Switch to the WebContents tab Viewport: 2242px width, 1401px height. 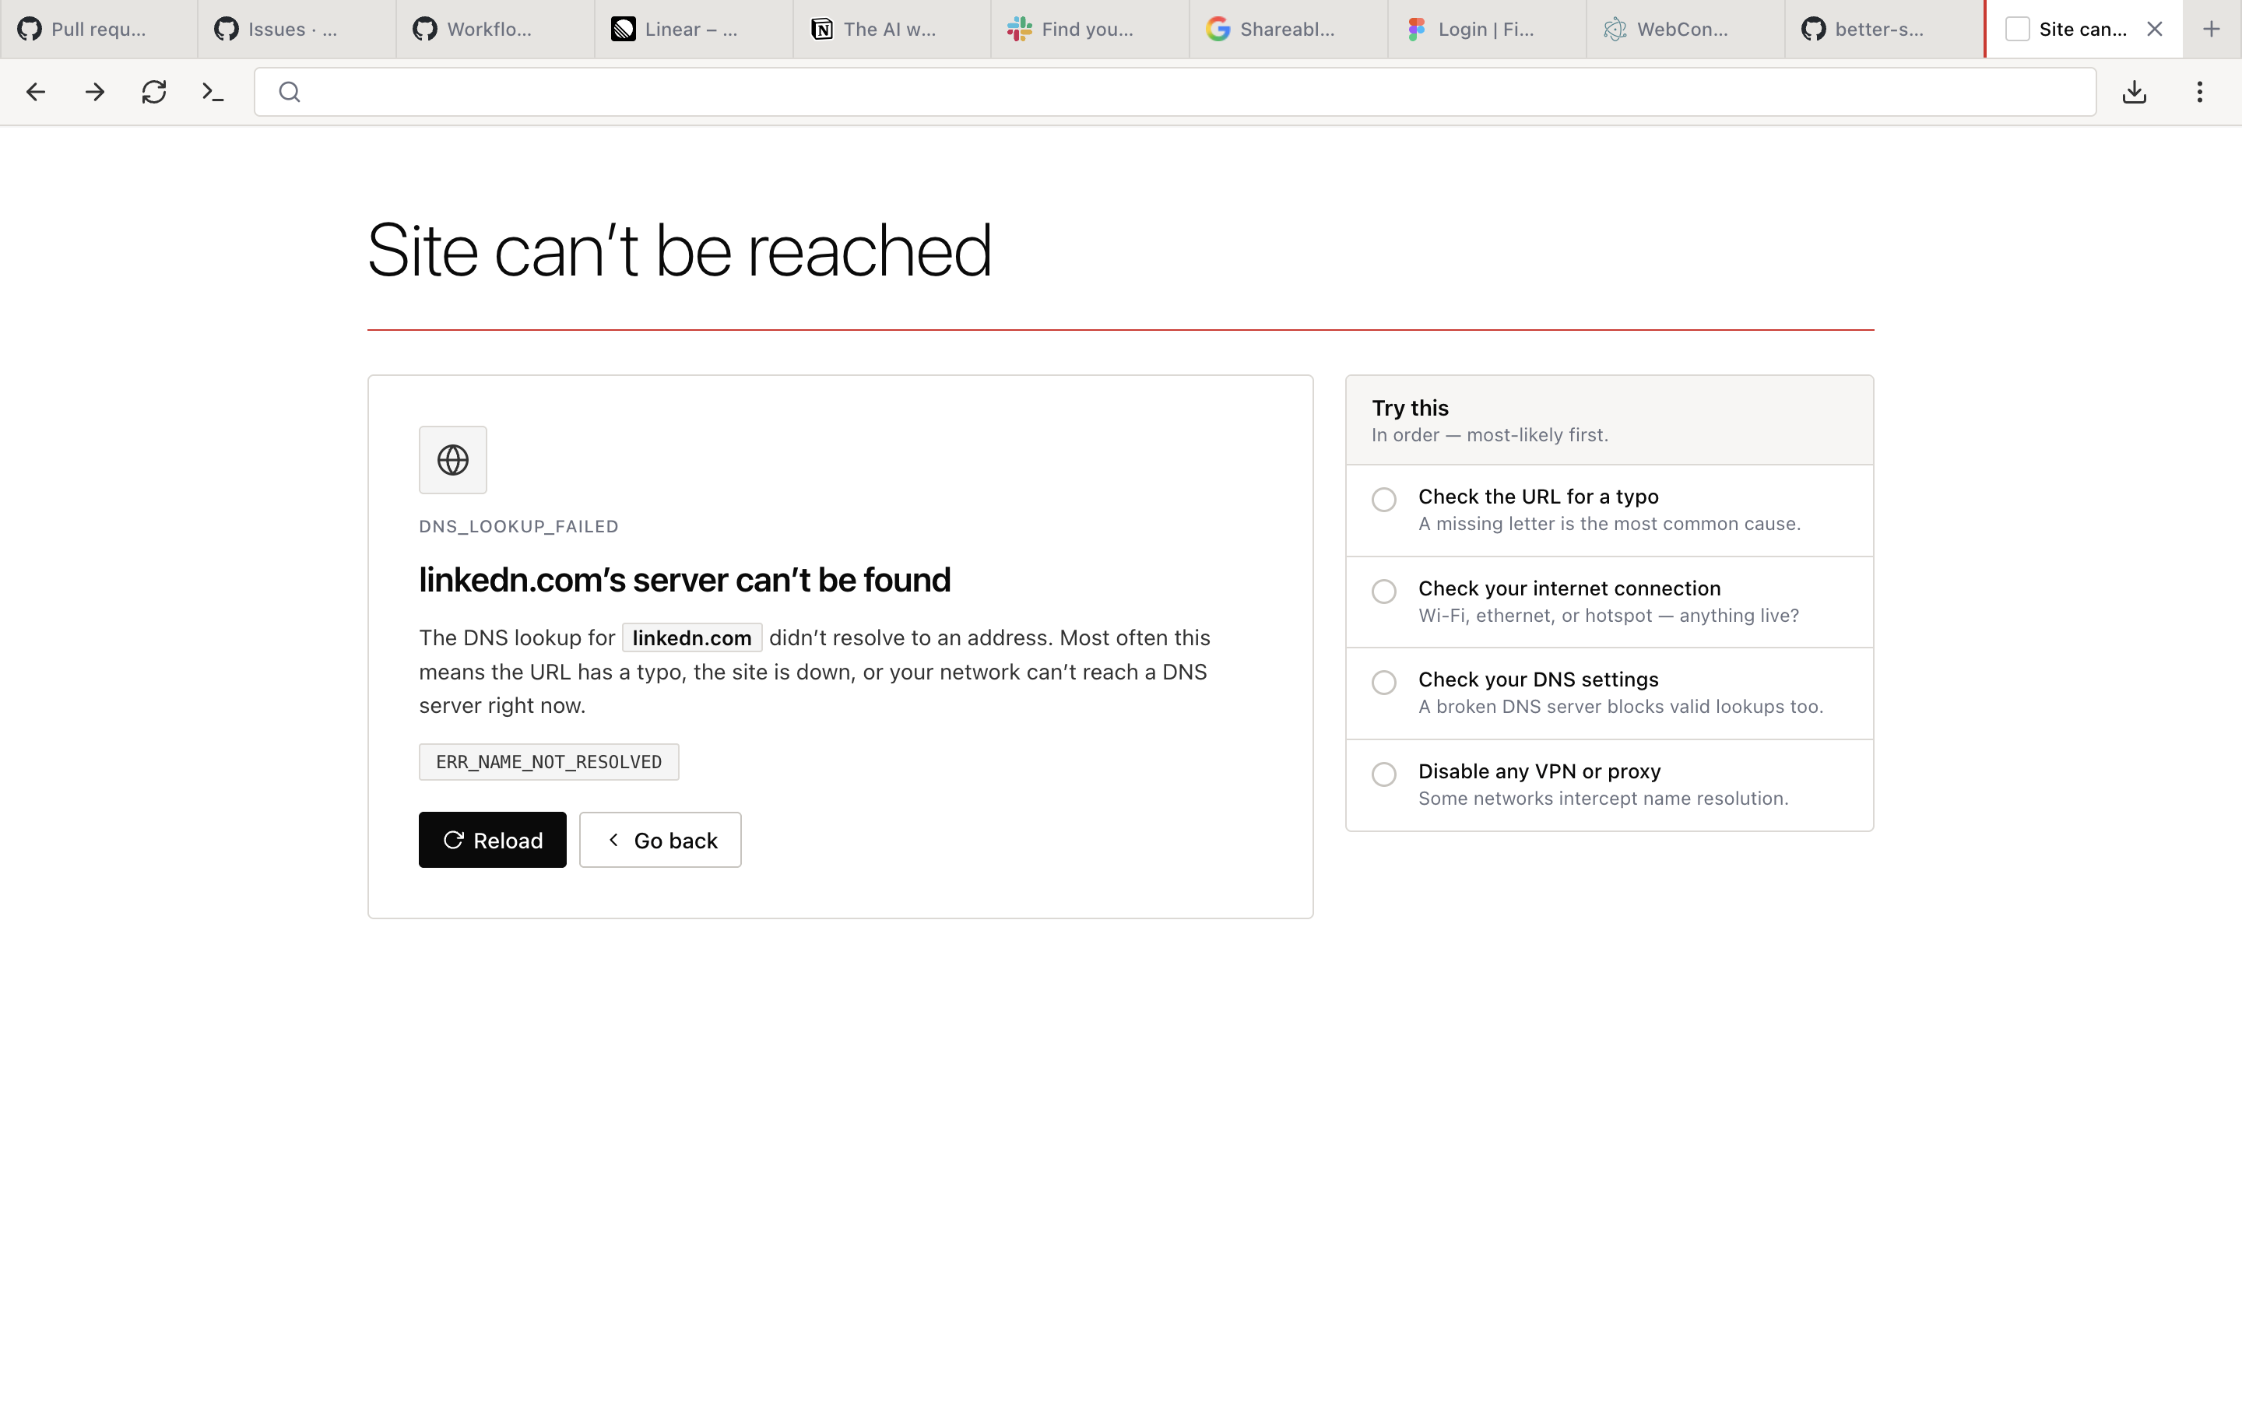coord(1685,29)
